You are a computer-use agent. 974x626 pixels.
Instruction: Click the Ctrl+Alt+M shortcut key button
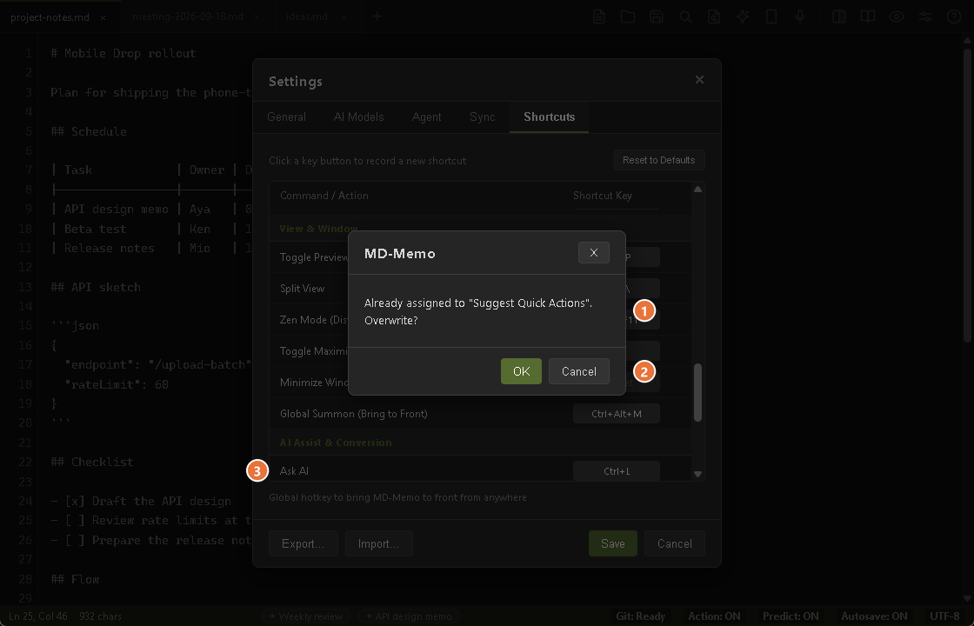point(617,414)
